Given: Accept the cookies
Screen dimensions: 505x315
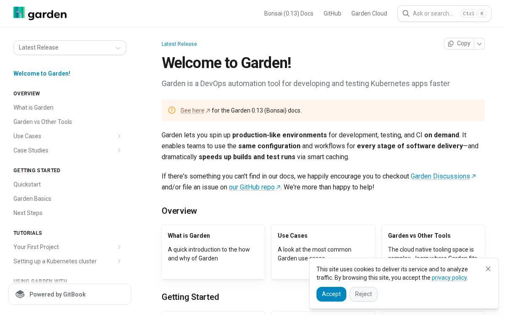Looking at the screenshot, I should click(x=331, y=294).
